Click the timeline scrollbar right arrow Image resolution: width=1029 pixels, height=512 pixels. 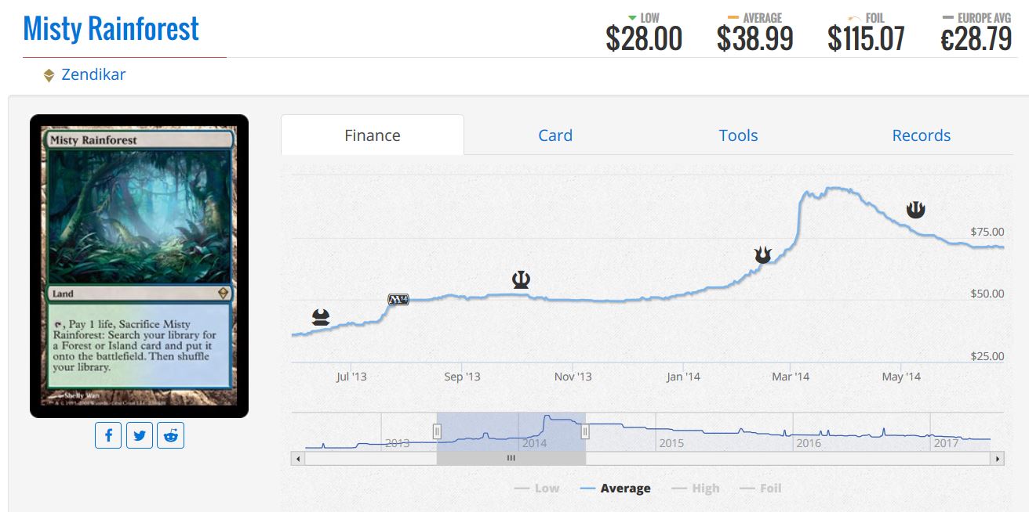click(997, 459)
